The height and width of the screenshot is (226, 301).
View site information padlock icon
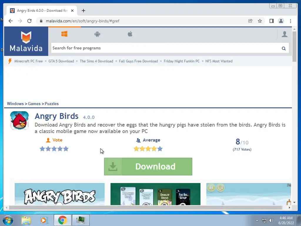pos(41,21)
